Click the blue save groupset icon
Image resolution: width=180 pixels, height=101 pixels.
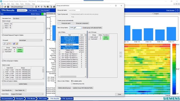tap(14, 43)
